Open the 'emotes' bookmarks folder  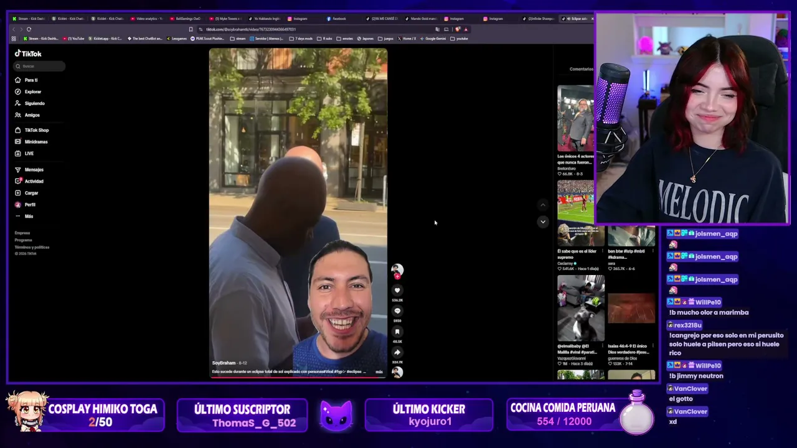point(346,39)
